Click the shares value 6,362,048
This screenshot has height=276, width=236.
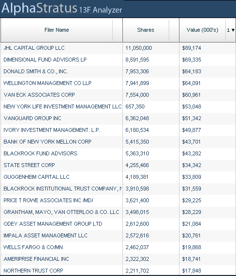(137, 118)
